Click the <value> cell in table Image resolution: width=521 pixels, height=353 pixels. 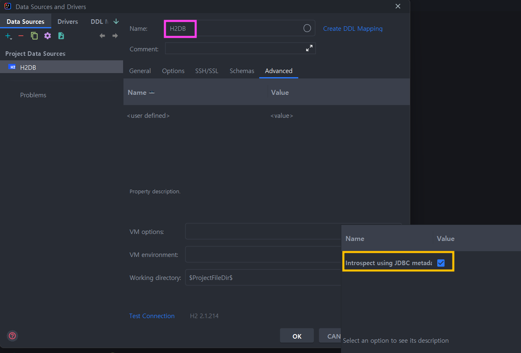(282, 116)
